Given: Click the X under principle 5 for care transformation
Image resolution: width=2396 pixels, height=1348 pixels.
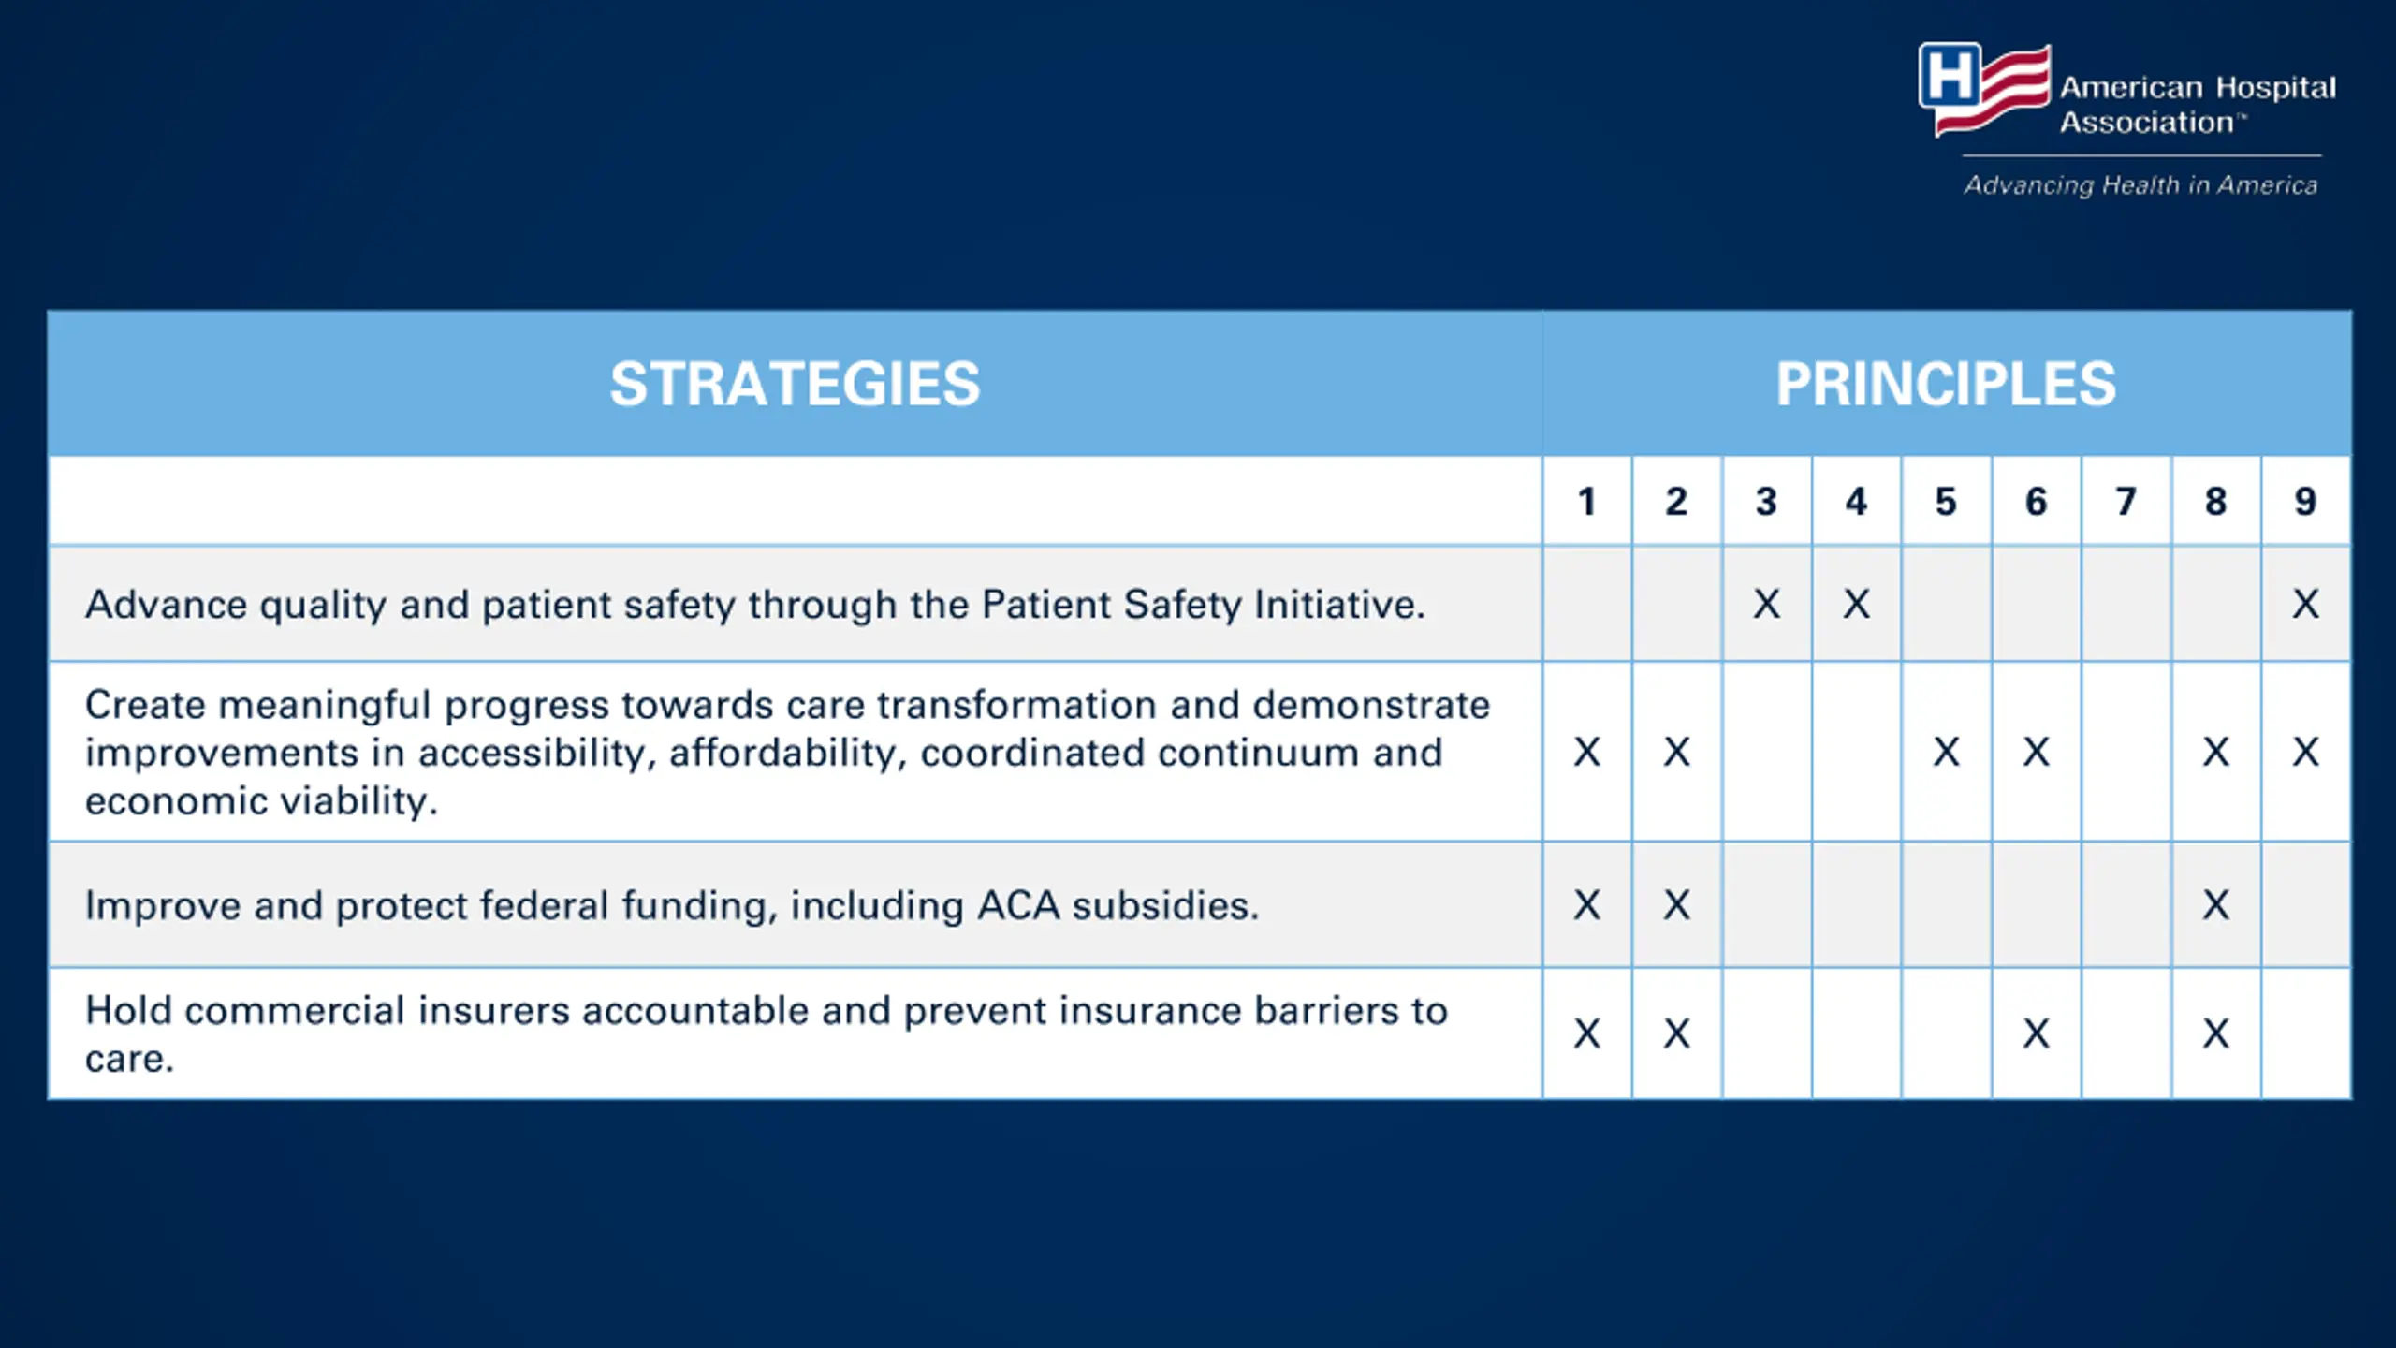Looking at the screenshot, I should 1946,752.
